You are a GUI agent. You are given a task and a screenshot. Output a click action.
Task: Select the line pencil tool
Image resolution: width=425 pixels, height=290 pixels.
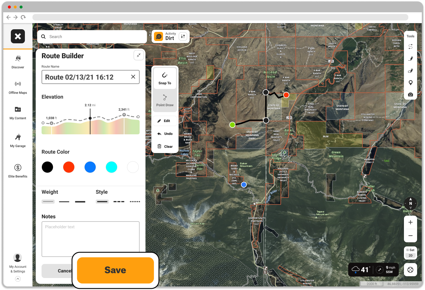tap(411, 59)
